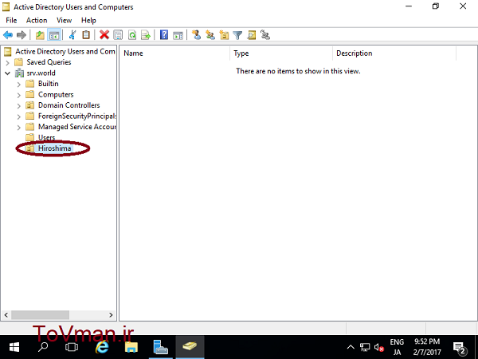Viewport: 478px width, 359px height.
Task: Open Properties of the selected object
Action: click(x=118, y=35)
